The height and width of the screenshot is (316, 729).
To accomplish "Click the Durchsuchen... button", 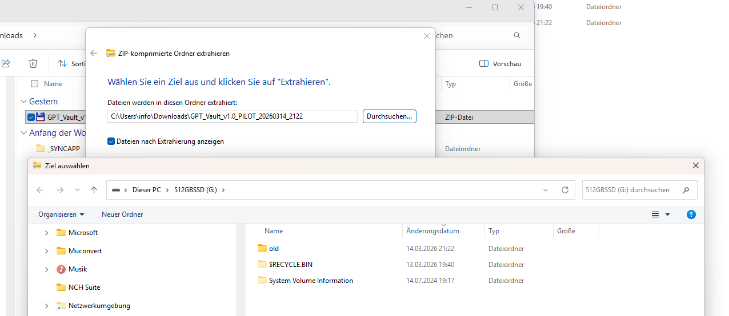I will 389,116.
